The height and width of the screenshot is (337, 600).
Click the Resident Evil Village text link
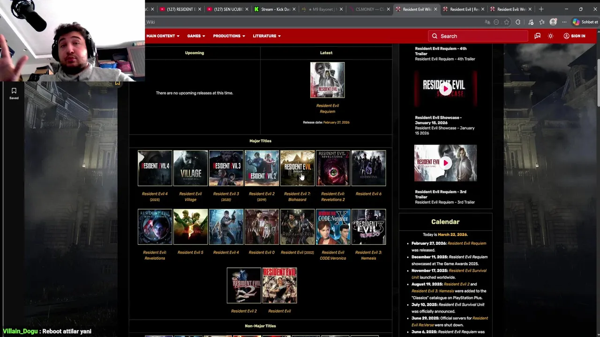click(190, 197)
